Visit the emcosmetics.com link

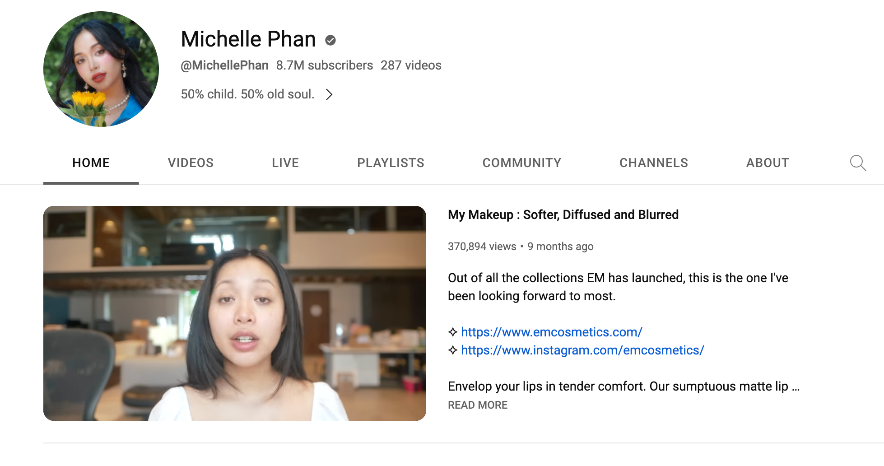(x=551, y=332)
